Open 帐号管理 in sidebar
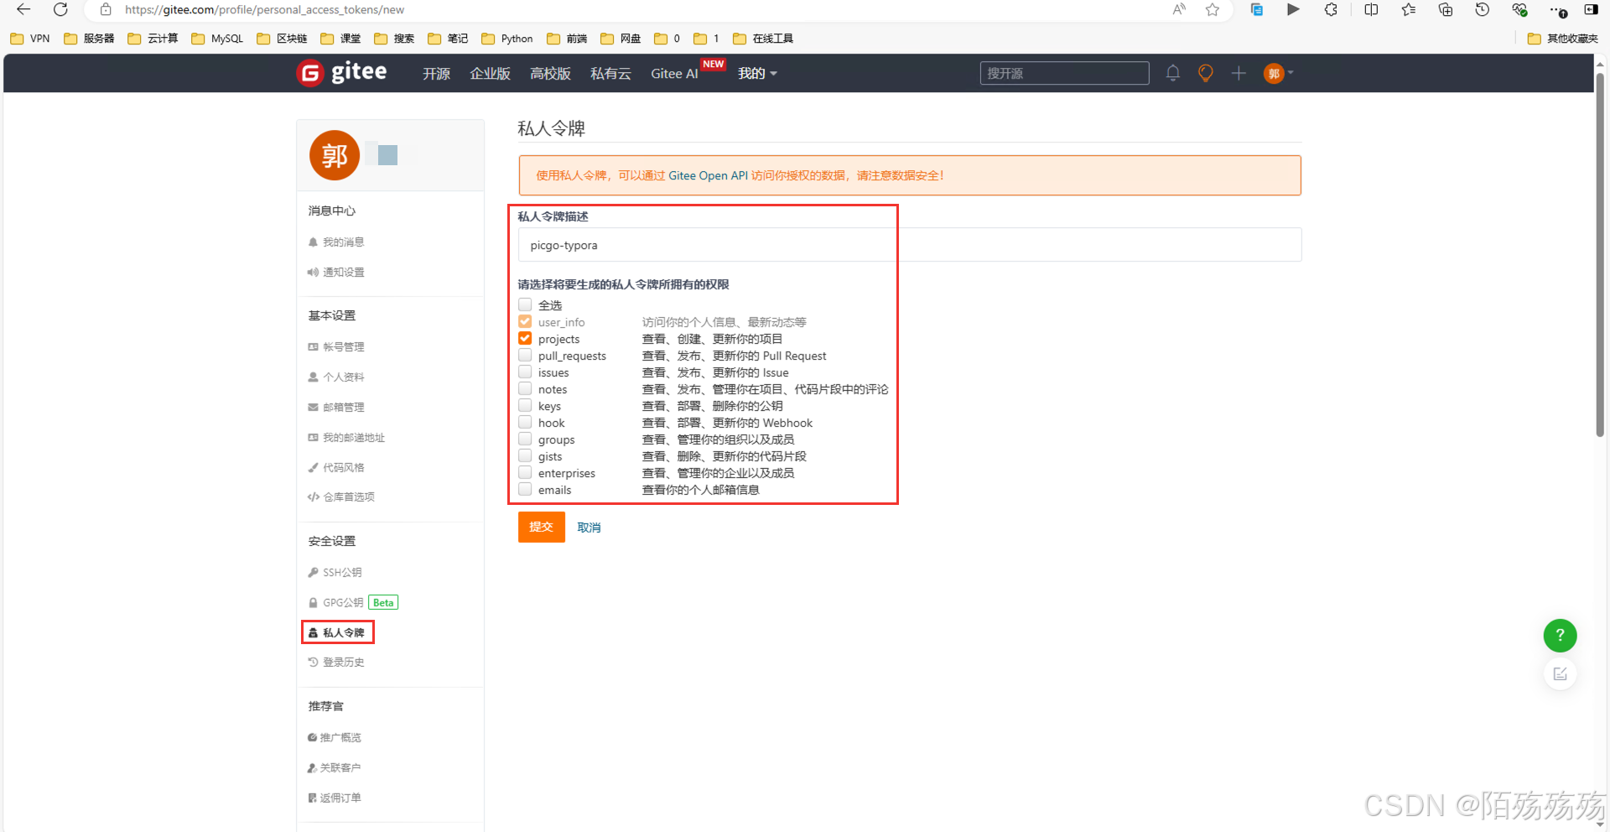Image resolution: width=1610 pixels, height=832 pixels. 336,347
